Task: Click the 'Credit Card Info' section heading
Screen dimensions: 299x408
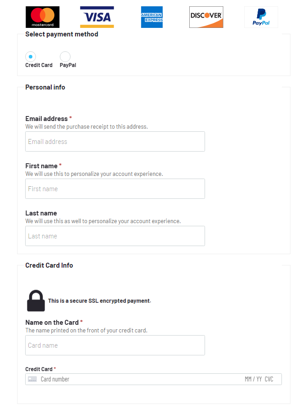Action: 49,265
